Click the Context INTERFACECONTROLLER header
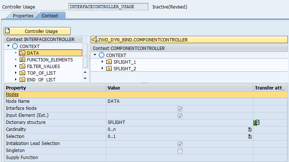This screenshot has height=162, width=289. click(x=43, y=40)
